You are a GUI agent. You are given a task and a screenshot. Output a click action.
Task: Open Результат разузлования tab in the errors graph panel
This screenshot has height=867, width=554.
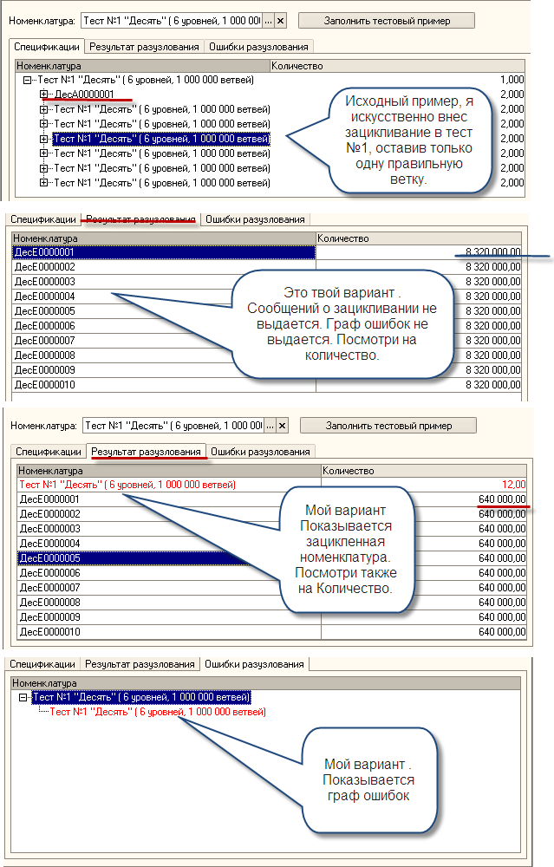pos(140,664)
